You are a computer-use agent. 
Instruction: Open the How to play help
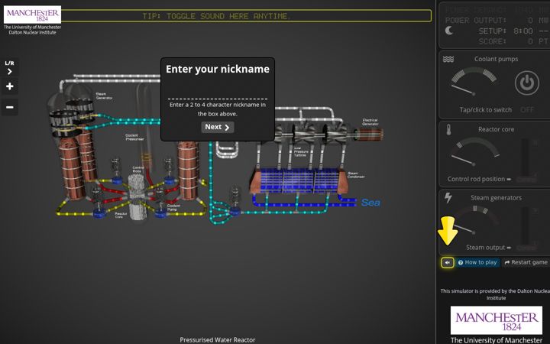tap(477, 262)
